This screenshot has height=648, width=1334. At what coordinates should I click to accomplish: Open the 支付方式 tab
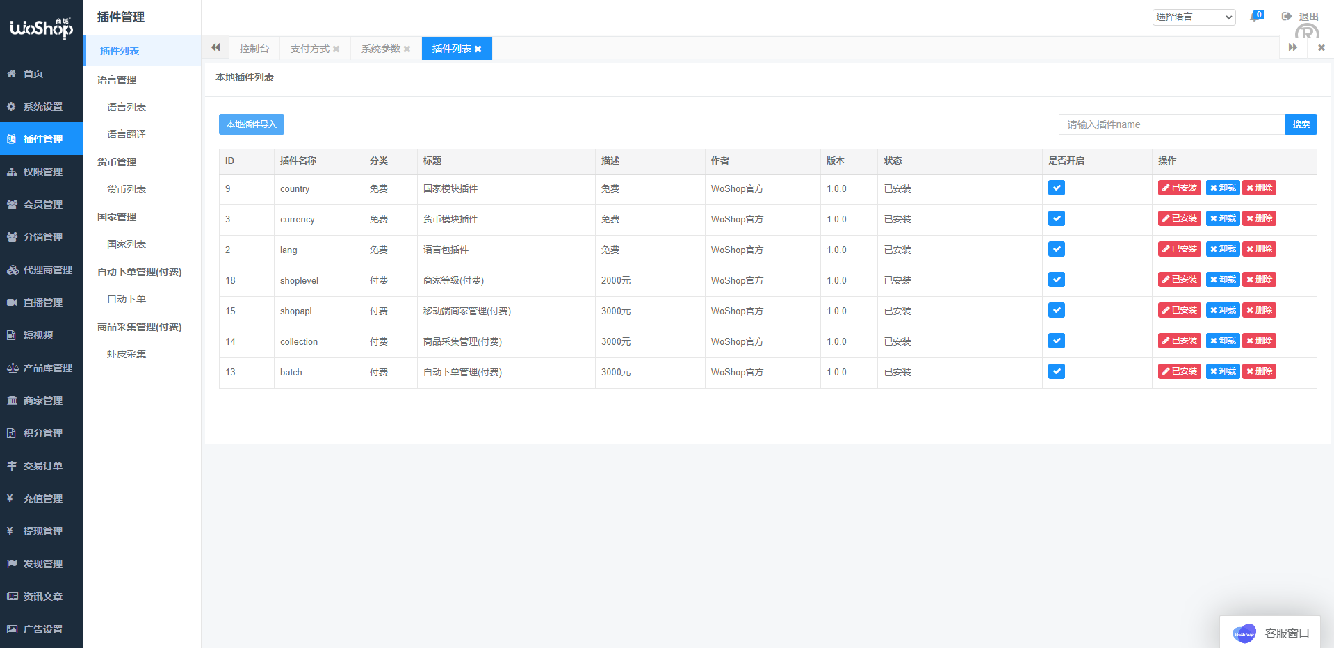click(309, 48)
